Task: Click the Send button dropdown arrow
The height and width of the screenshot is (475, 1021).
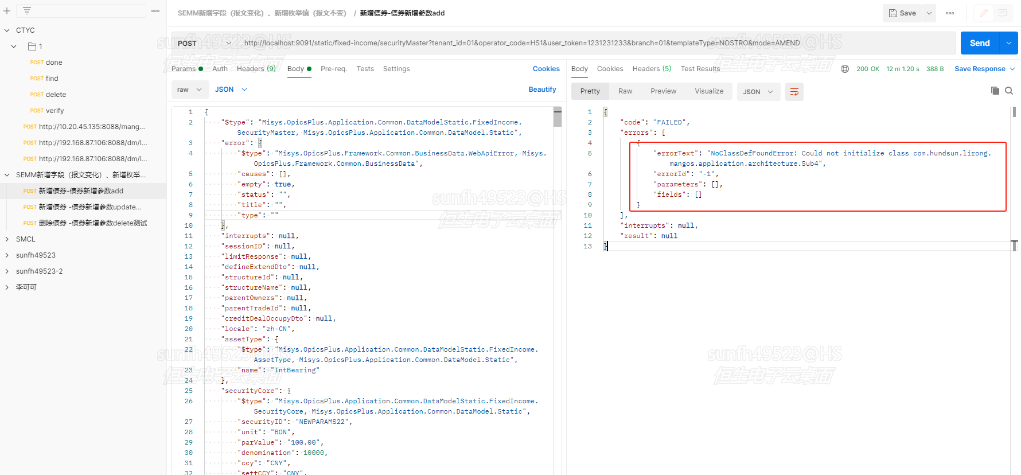Action: pyautogui.click(x=1008, y=43)
